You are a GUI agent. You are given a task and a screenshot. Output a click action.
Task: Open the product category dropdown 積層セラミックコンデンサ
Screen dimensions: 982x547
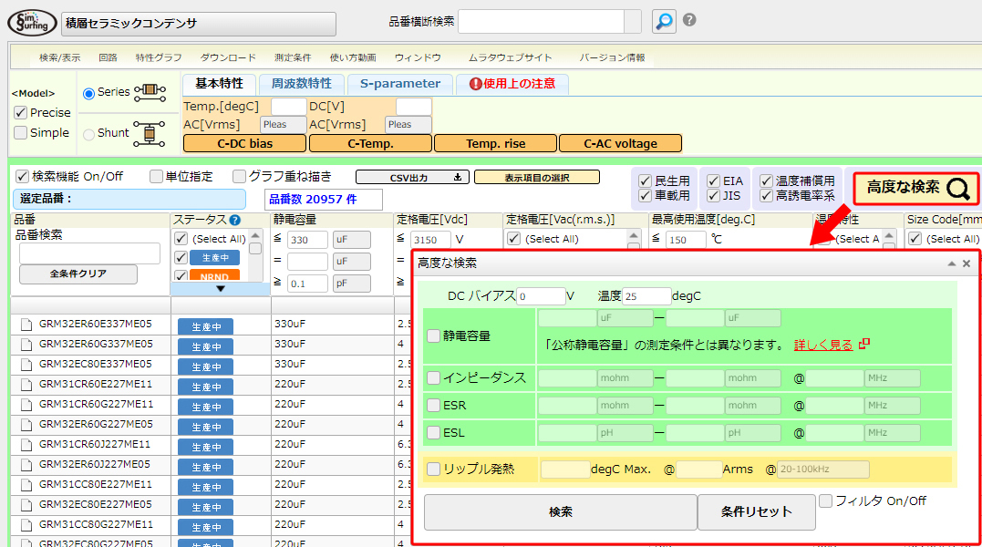[x=199, y=24]
